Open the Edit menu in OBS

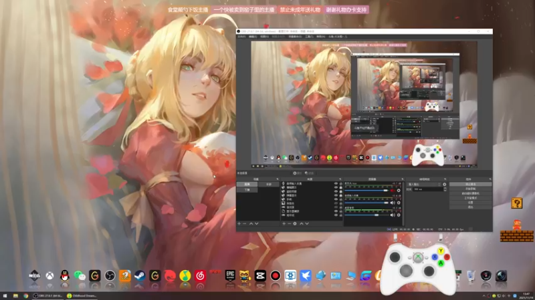point(253,37)
